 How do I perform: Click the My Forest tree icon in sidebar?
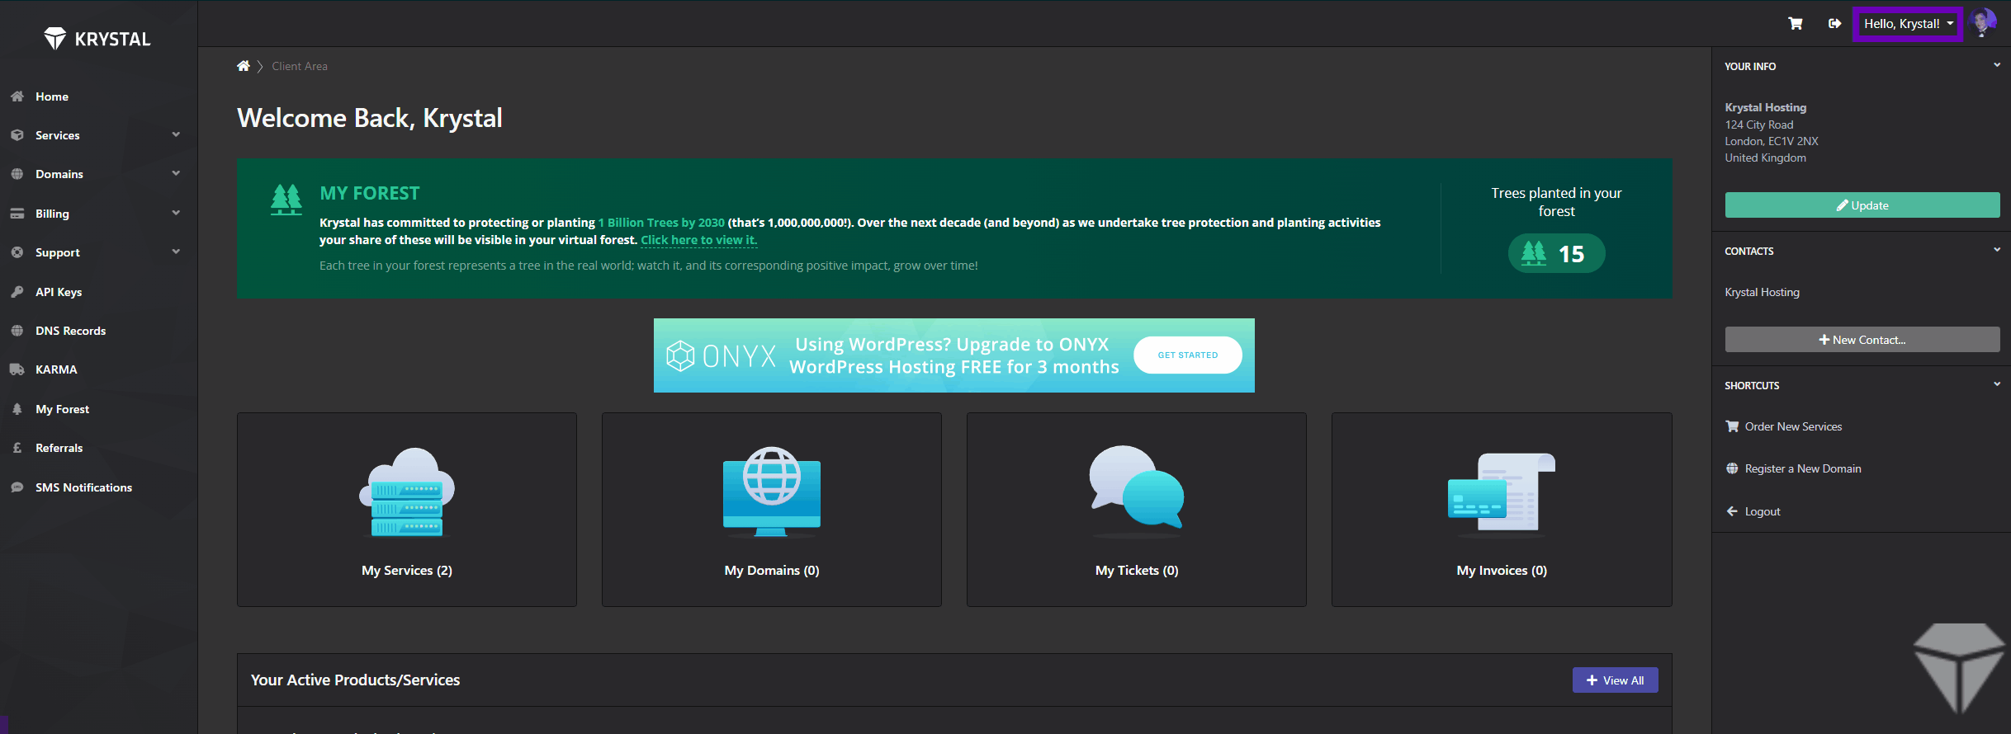pos(17,409)
